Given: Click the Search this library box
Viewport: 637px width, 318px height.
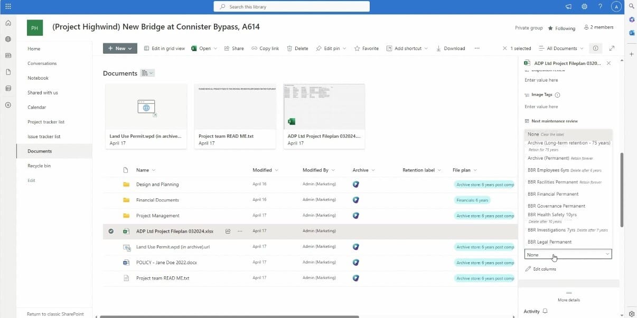Looking at the screenshot, I should (292, 7).
